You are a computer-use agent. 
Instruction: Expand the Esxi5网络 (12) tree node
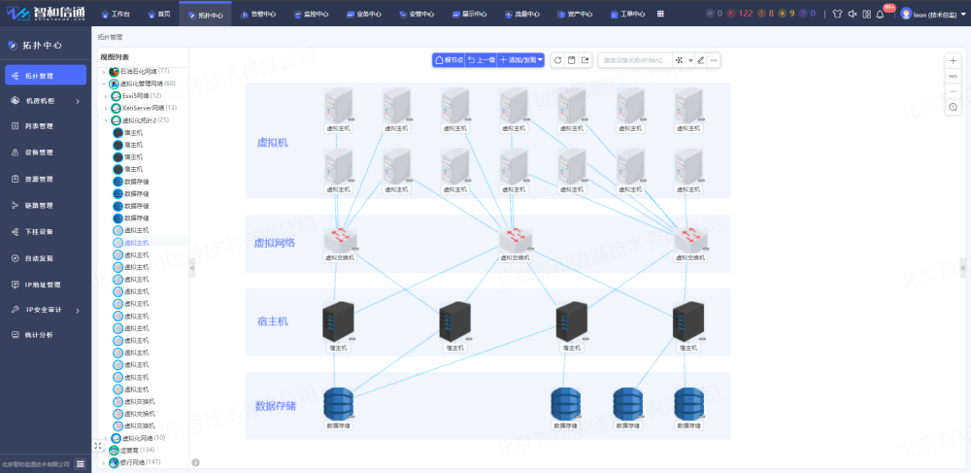[107, 96]
